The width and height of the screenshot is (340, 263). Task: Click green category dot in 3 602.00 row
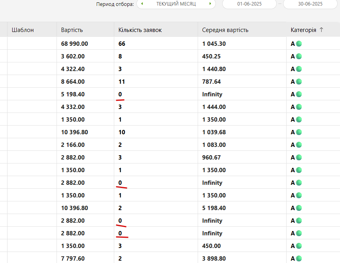point(299,56)
